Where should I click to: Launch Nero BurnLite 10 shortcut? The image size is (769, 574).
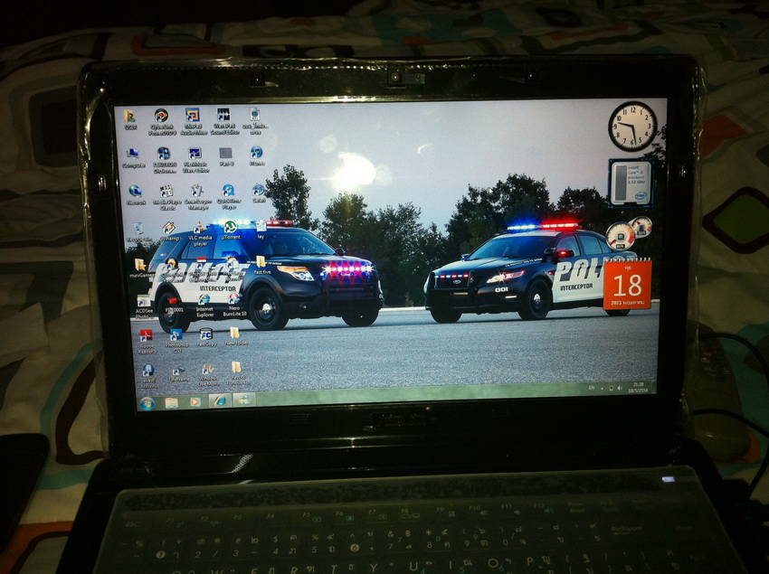[x=233, y=301]
